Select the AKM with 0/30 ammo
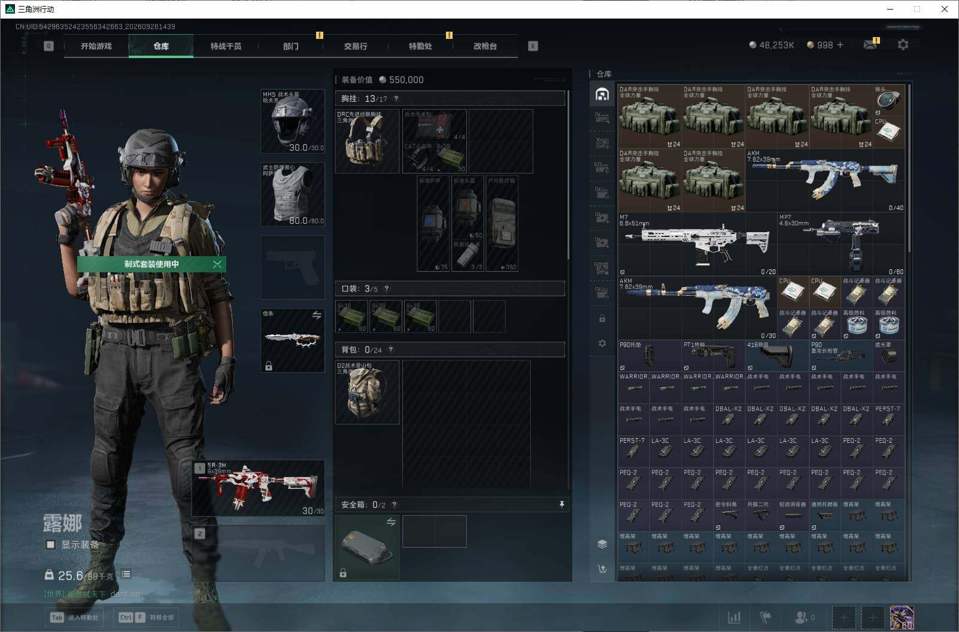The image size is (959, 632). tap(697, 308)
